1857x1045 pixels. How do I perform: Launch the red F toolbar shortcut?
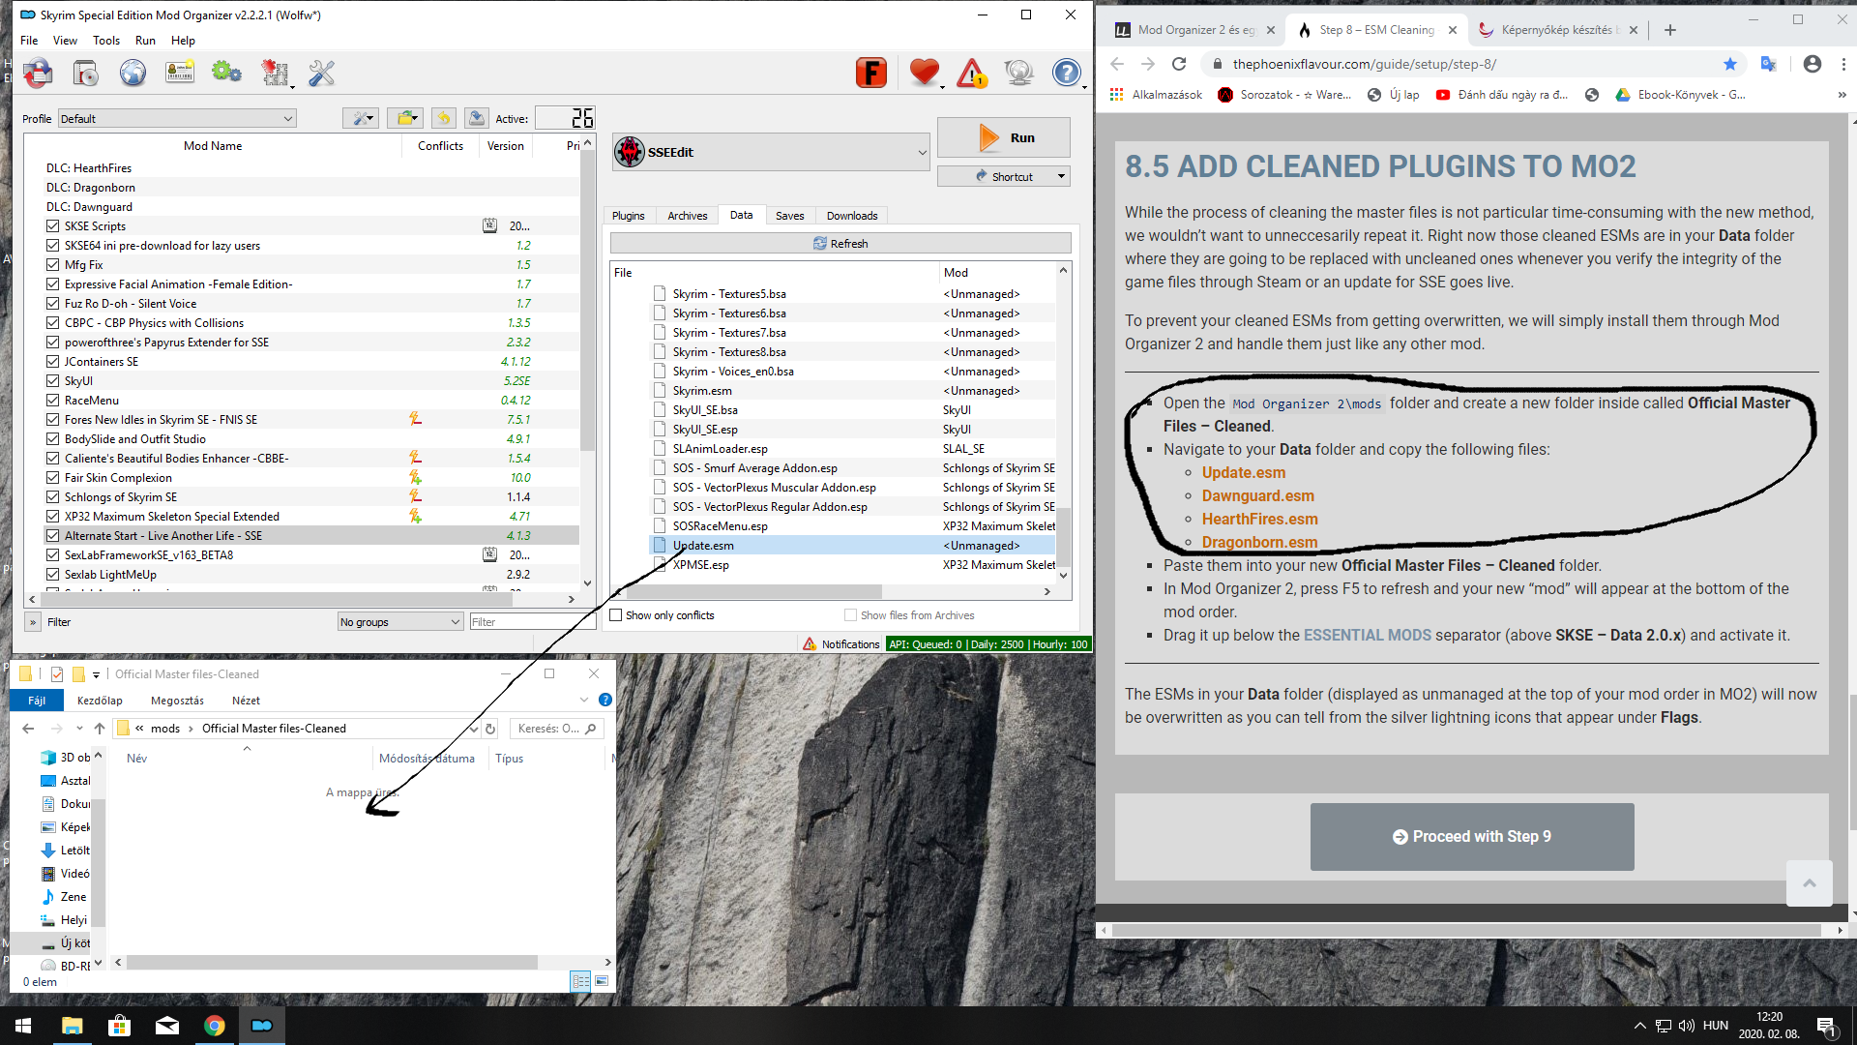(x=871, y=73)
